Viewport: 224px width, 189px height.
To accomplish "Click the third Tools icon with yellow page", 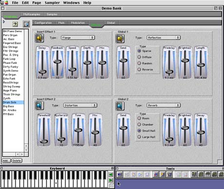I will [x=133, y=174].
